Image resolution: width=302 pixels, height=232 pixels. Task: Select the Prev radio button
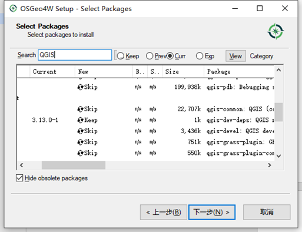tap(150, 56)
